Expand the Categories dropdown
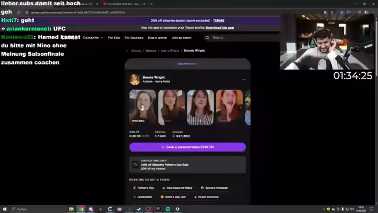378x213 pixels. pyautogui.click(x=93, y=38)
